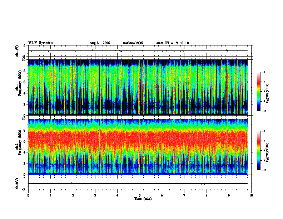The height and width of the screenshot is (219, 283).
Task: Click the ch.2 frequency axis '4' tick label
Action: tap(25, 152)
